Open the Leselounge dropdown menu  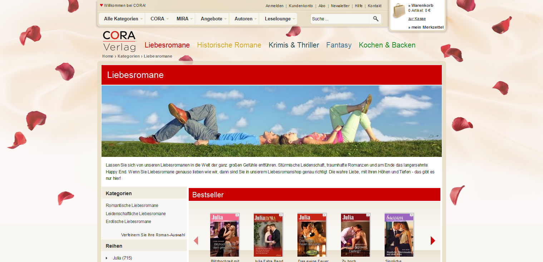[x=278, y=19]
